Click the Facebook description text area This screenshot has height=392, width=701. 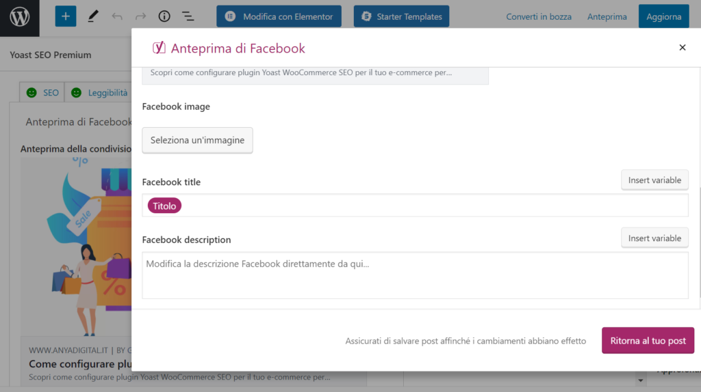(415, 275)
